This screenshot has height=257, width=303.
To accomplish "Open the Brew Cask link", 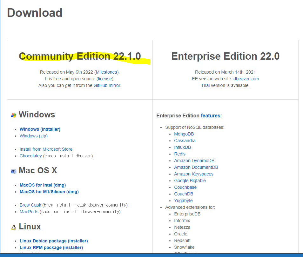I will pos(30,205).
